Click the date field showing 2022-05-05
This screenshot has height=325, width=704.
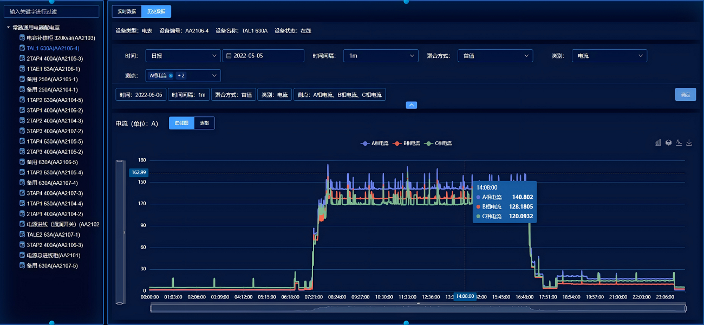pyautogui.click(x=264, y=56)
